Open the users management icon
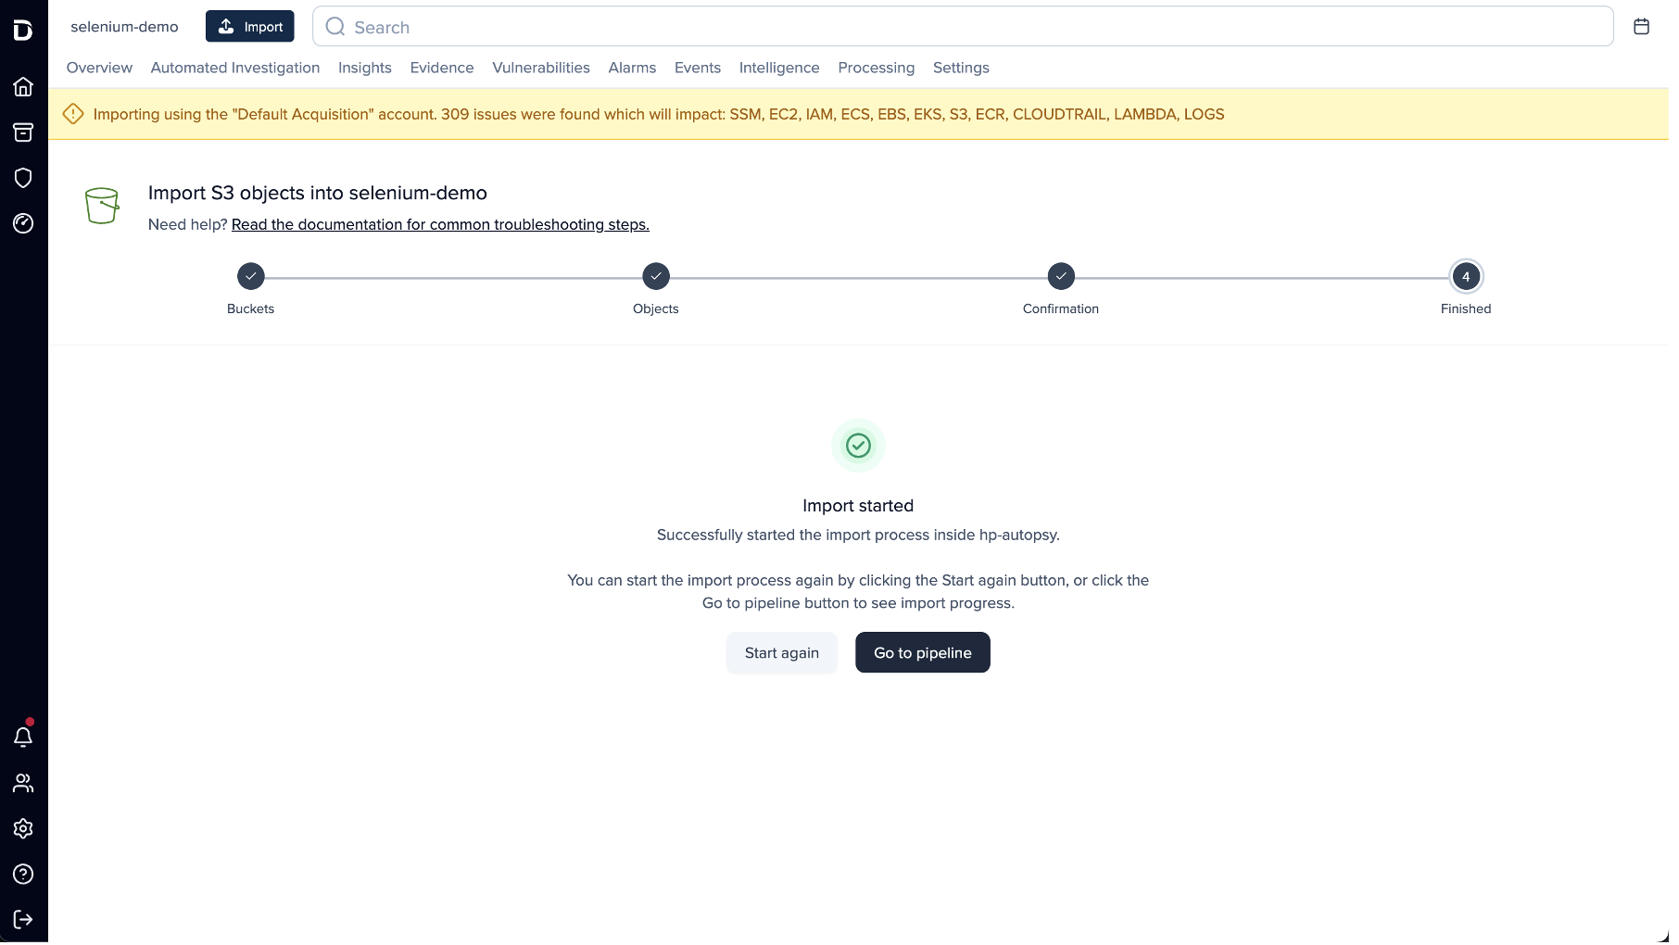Viewport: 1679px width, 945px height. tap(23, 783)
